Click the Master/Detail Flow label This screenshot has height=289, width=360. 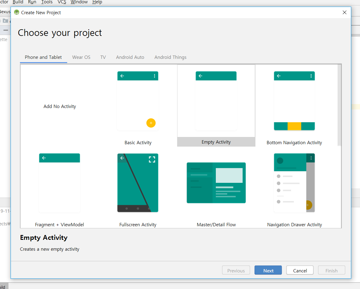pyautogui.click(x=216, y=225)
